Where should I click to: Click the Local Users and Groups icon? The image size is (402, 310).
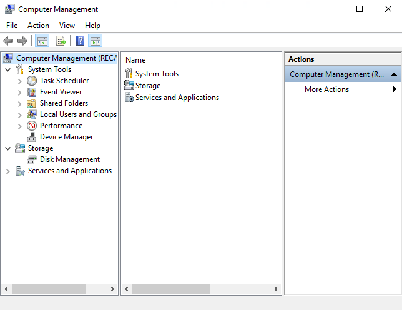pos(32,115)
